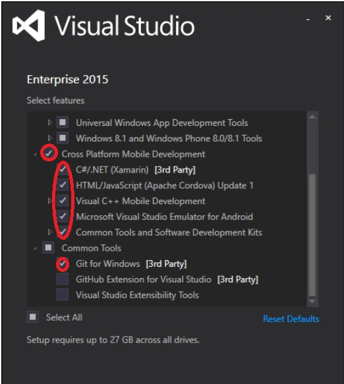The width and height of the screenshot is (344, 384).
Task: Click the Visual Studio logo icon
Action: click(x=29, y=26)
